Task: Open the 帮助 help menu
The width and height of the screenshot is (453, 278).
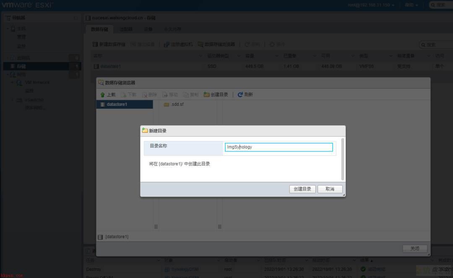Action: click(411, 5)
